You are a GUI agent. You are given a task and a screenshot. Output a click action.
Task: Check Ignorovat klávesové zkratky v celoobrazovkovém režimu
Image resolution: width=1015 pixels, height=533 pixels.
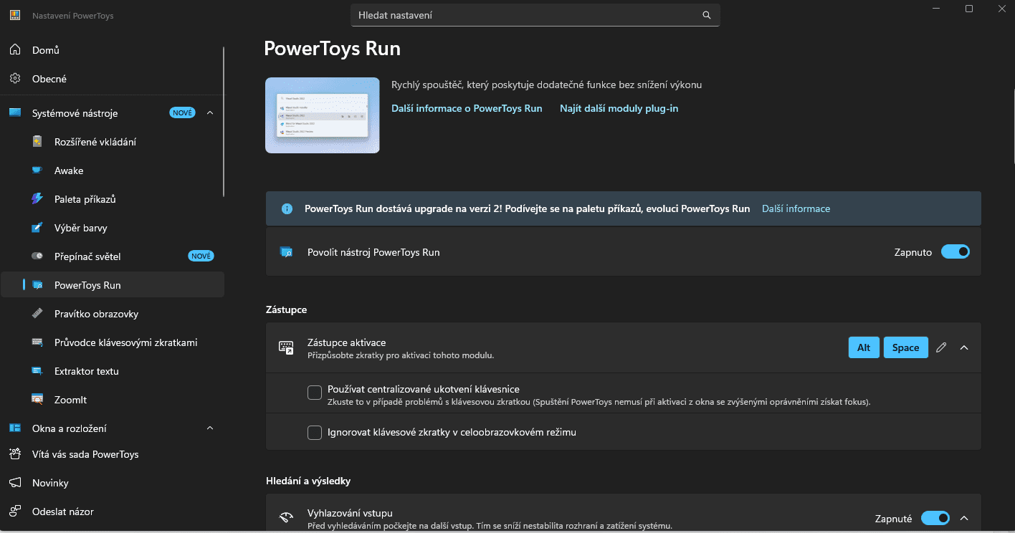tap(314, 433)
